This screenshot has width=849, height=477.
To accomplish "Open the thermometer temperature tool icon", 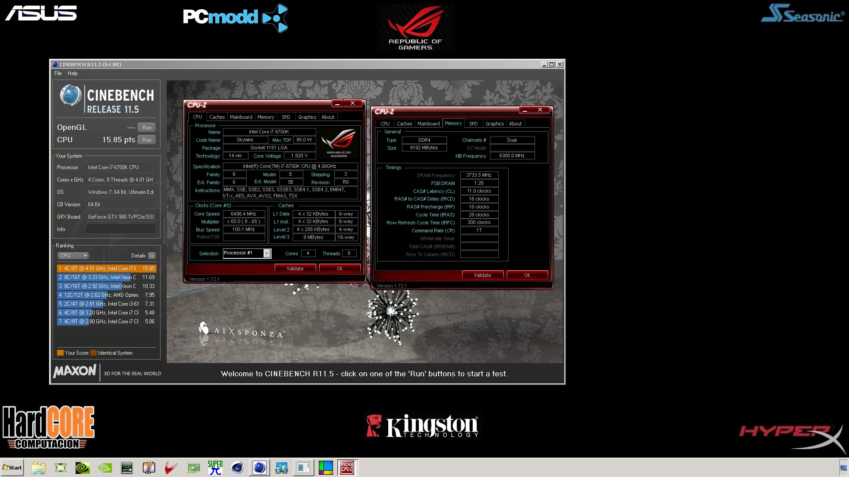I will [x=149, y=468].
